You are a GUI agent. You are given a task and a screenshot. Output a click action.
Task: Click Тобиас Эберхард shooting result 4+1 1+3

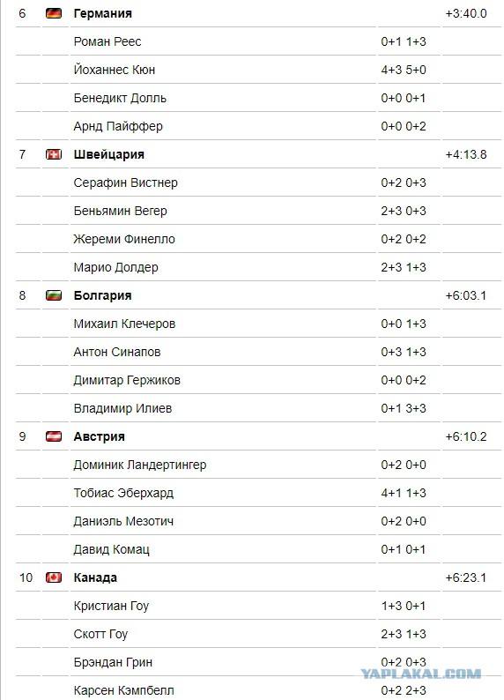pyautogui.click(x=404, y=493)
